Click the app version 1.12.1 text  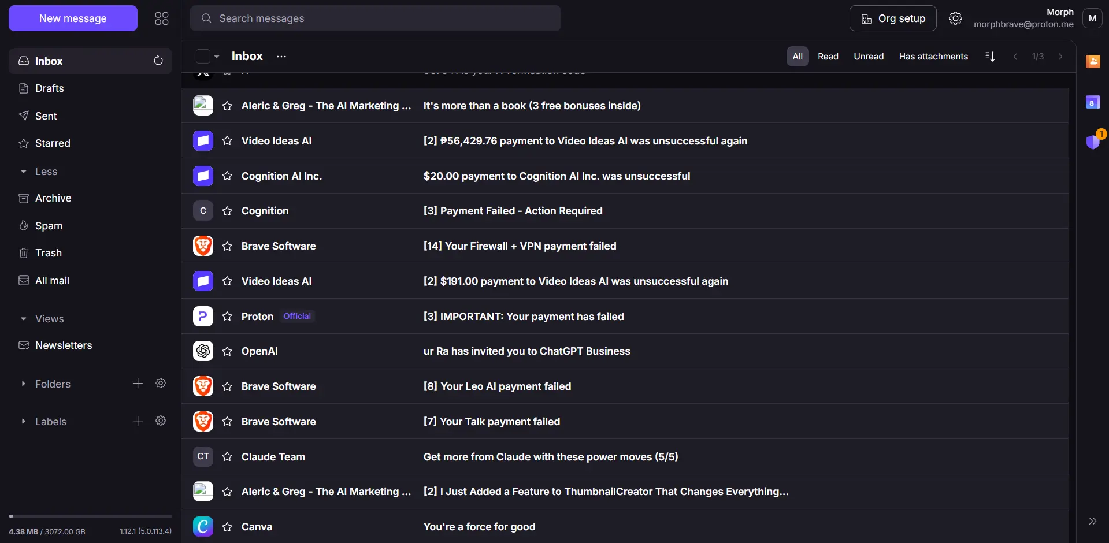(146, 531)
